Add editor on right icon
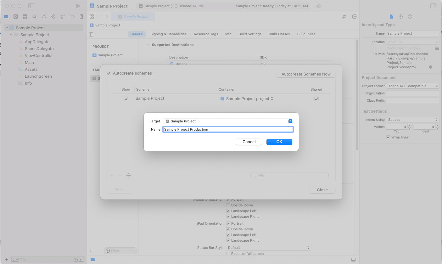Viewport: 442px width, 264px height. coord(354,17)
